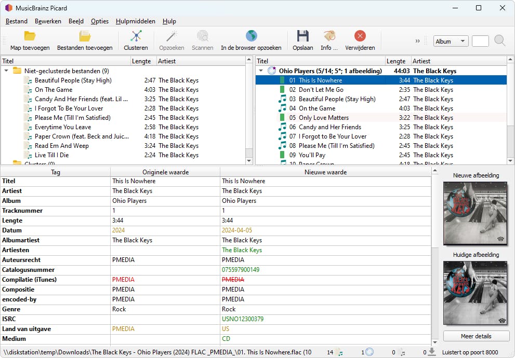Screen dimensions: 515x358
Task: Open the Album search type dropdown
Action: (450, 40)
